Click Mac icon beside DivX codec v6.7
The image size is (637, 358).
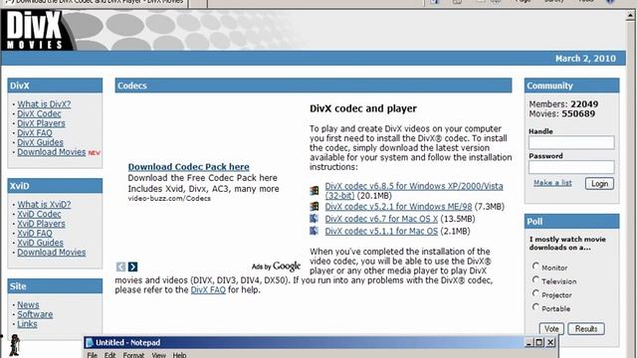[x=315, y=219]
